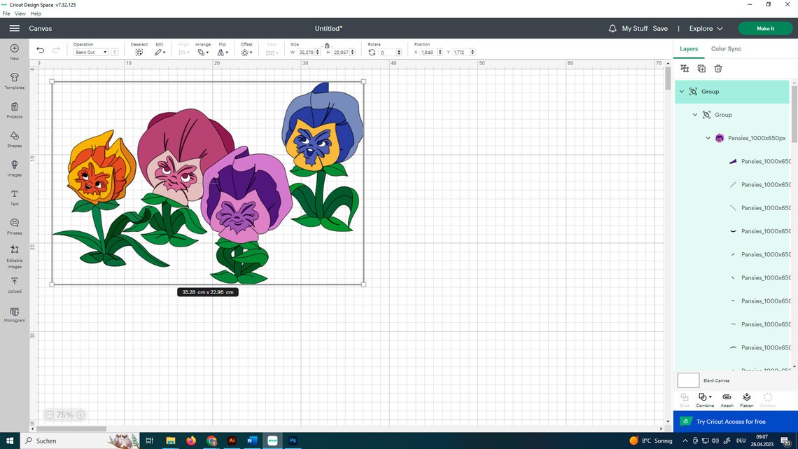Toggle the size lock between width and height
The width and height of the screenshot is (798, 449).
coord(327,45)
